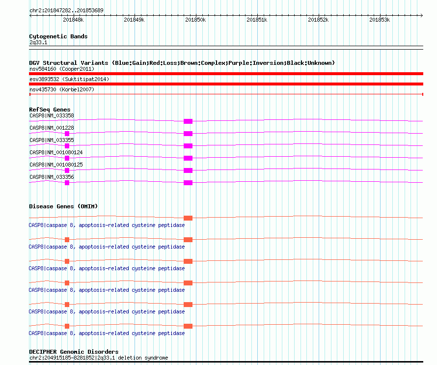The height and width of the screenshot is (365, 437).
Task: Open the CASP8|NM_001080124 gene label
Action: [56, 152]
